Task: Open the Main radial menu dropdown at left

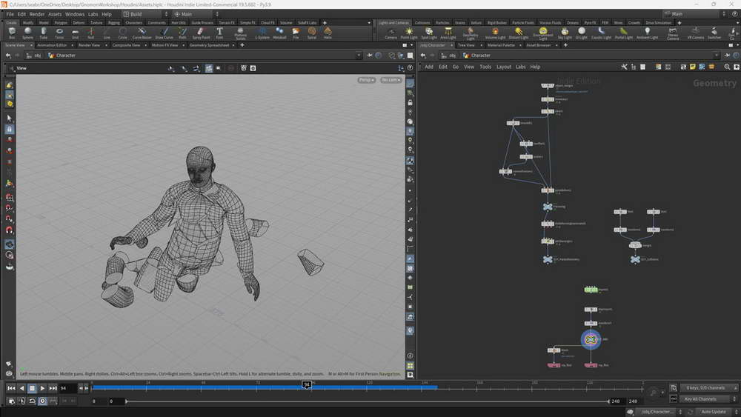Action: (196, 14)
